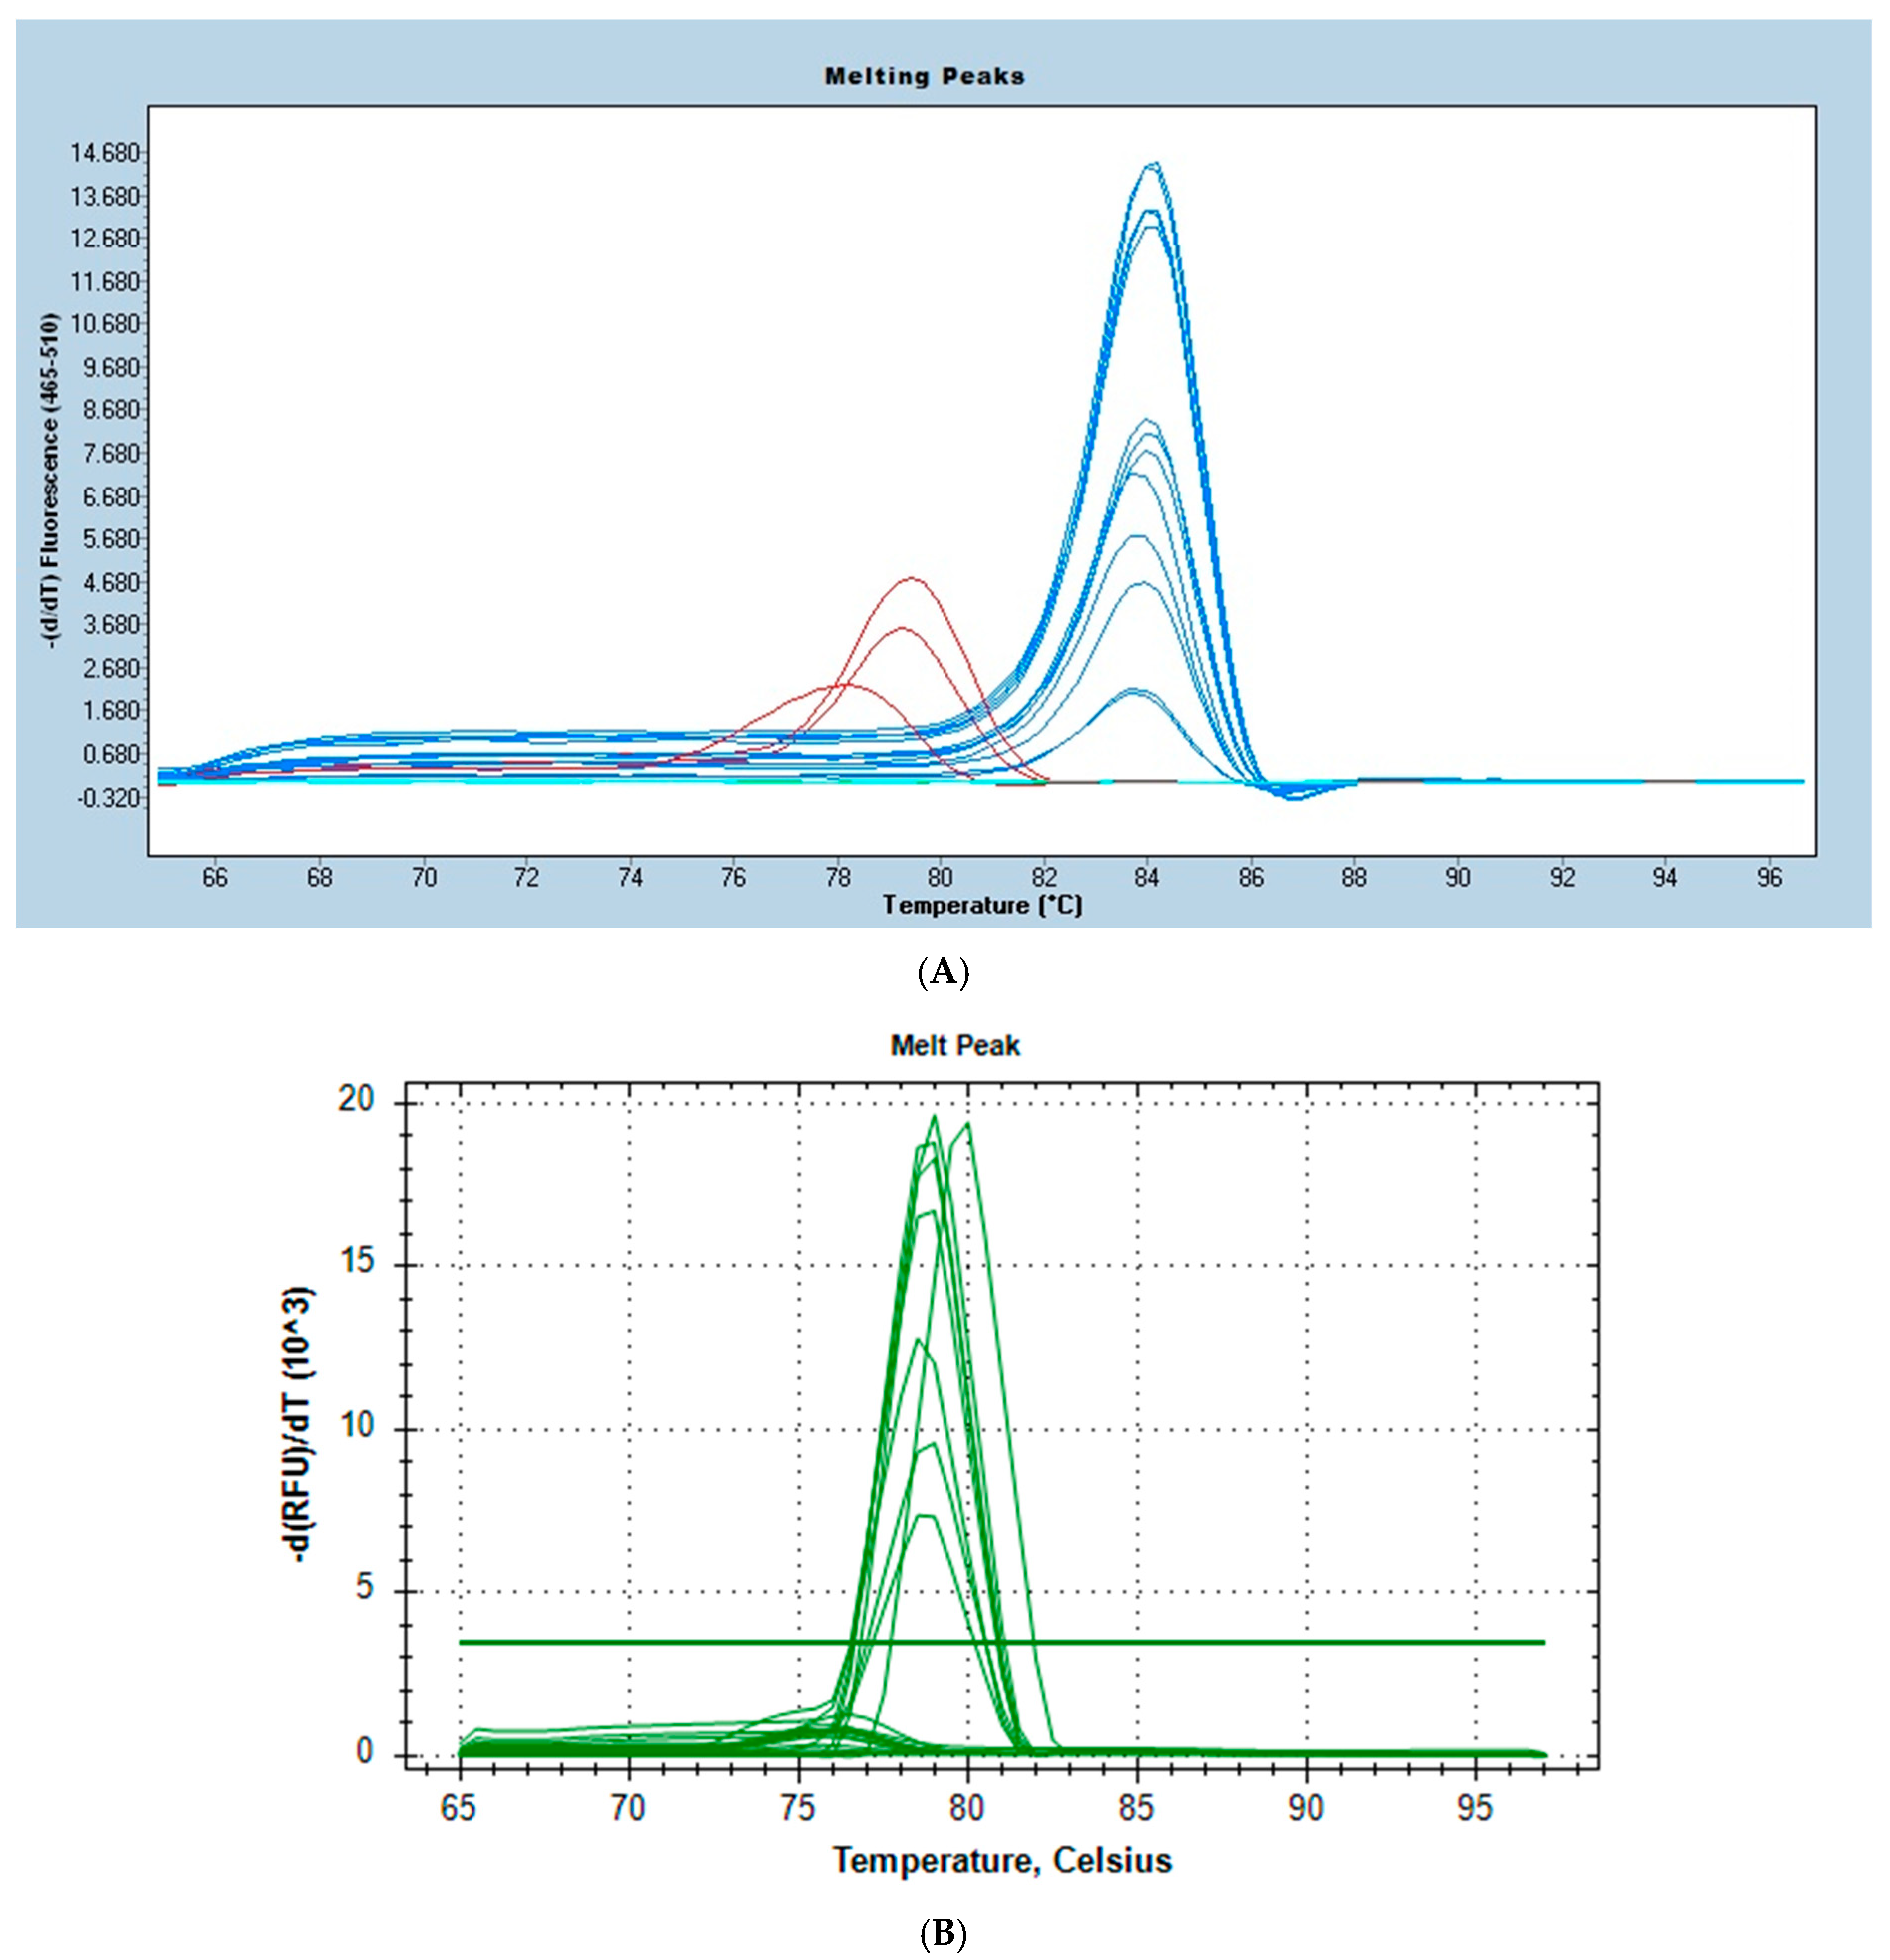
Task: Click the 80 x-axis tick in Melt Peak
Action: tap(967, 1806)
